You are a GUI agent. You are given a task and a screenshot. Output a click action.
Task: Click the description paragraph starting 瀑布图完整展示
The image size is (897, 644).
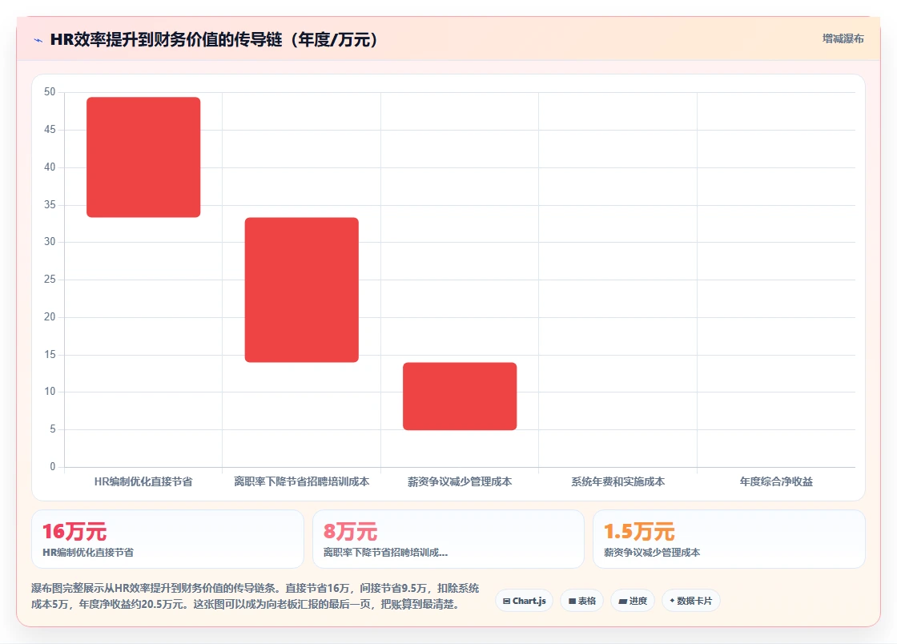click(x=255, y=596)
